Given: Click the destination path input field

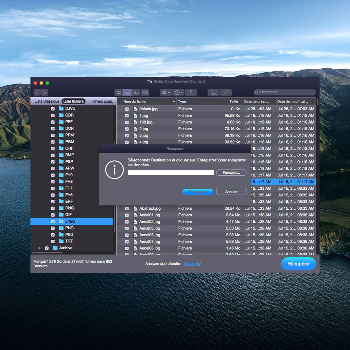Looking at the screenshot, I should point(170,173).
